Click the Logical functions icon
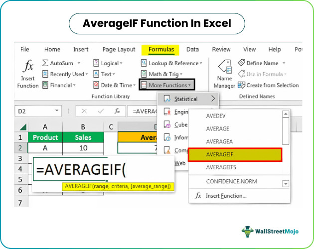314x249 pixels. click(96, 63)
